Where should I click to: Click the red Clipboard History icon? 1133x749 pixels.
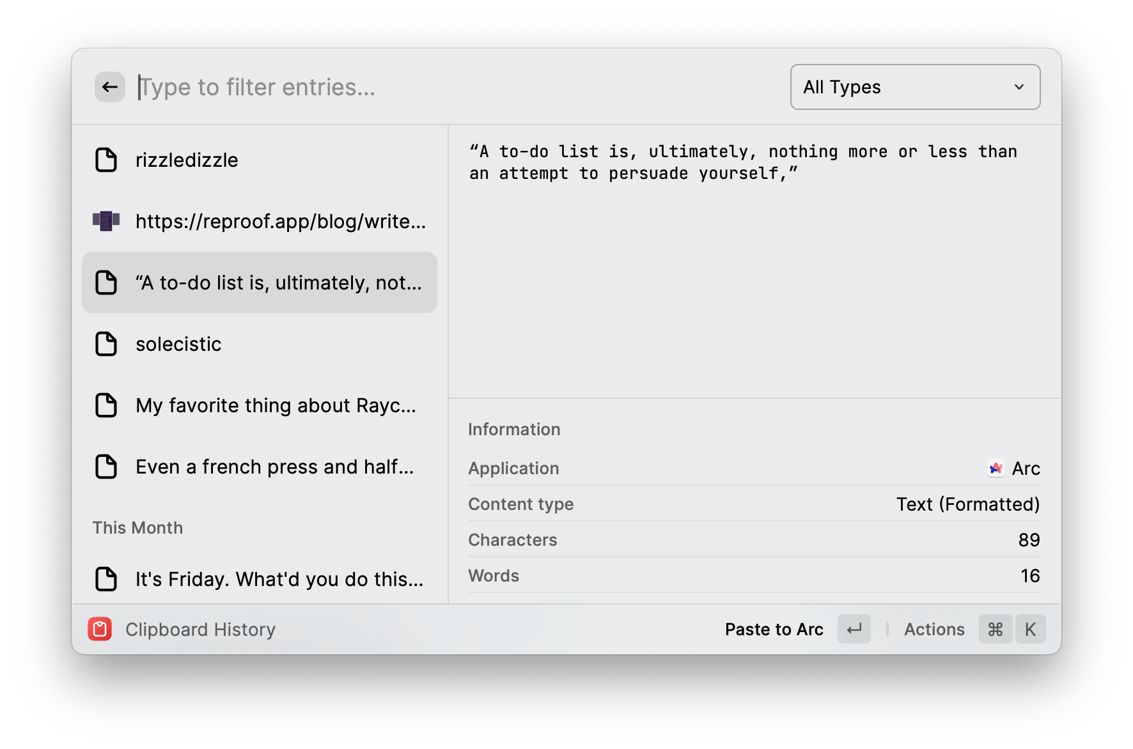click(100, 629)
